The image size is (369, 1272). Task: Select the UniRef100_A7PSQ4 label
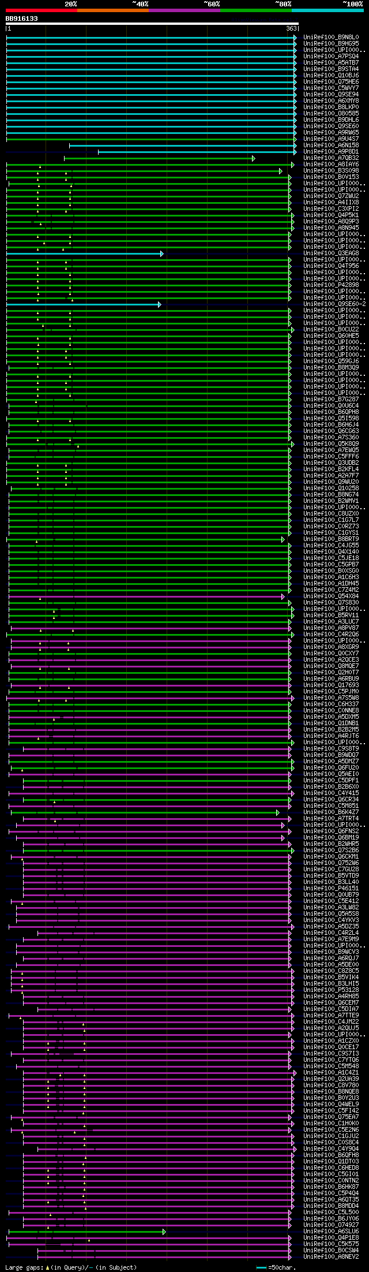(x=331, y=57)
